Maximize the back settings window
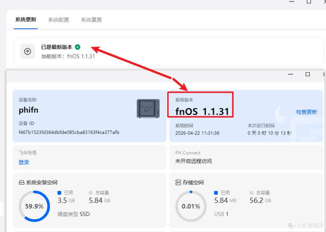 point(309,2)
